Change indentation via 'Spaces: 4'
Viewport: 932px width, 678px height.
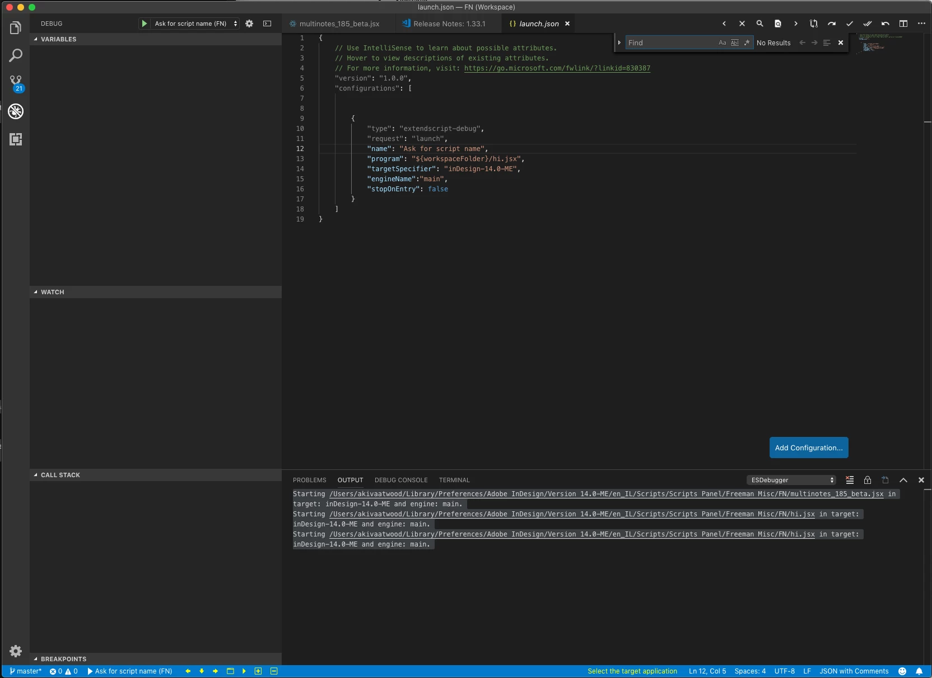pos(750,671)
